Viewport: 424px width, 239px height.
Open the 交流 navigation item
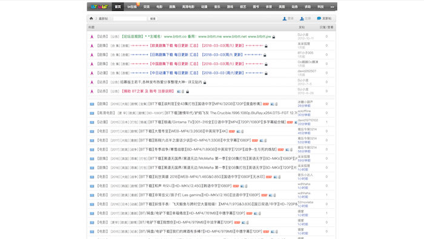click(x=147, y=7)
